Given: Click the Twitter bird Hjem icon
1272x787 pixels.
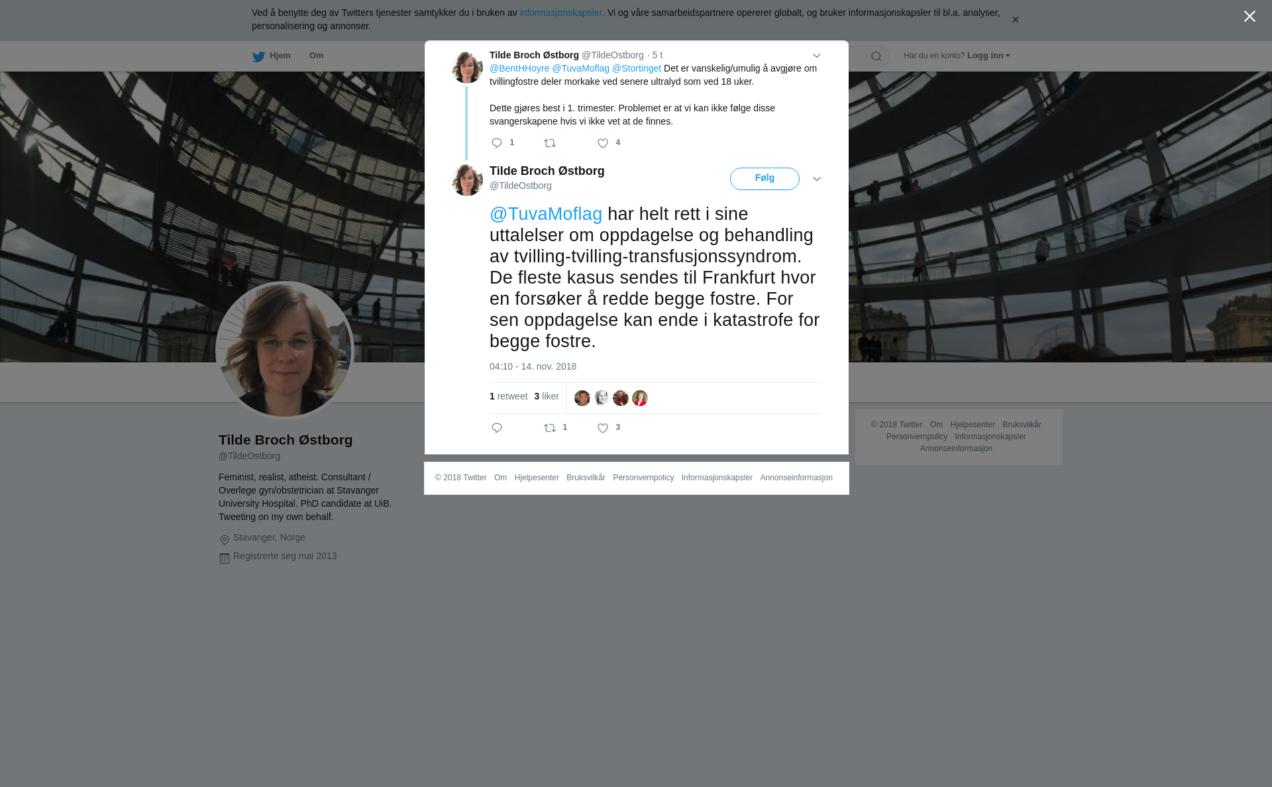Looking at the screenshot, I should pyautogui.click(x=258, y=56).
